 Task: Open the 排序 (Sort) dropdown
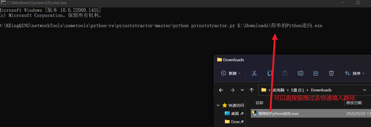pyautogui.click(x=355, y=73)
